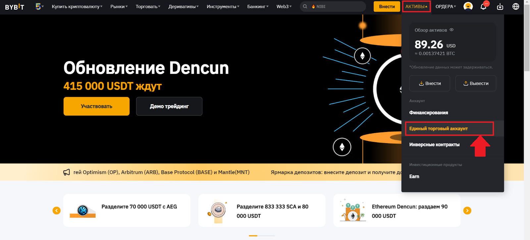Screen dimensions: 530x240
Task: Expand the Рынки dropdown
Action: pos(119,6)
